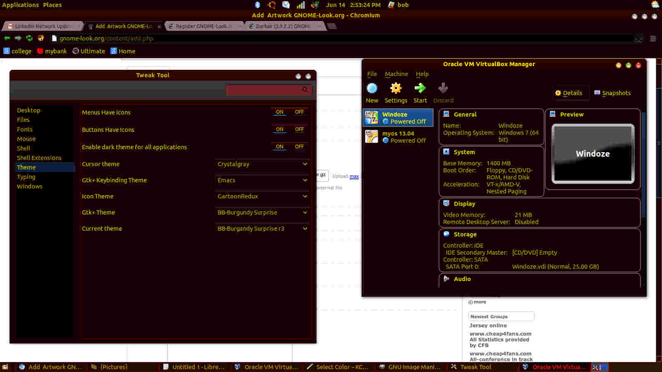Open Chromium hamburger menu icon

[653, 38]
